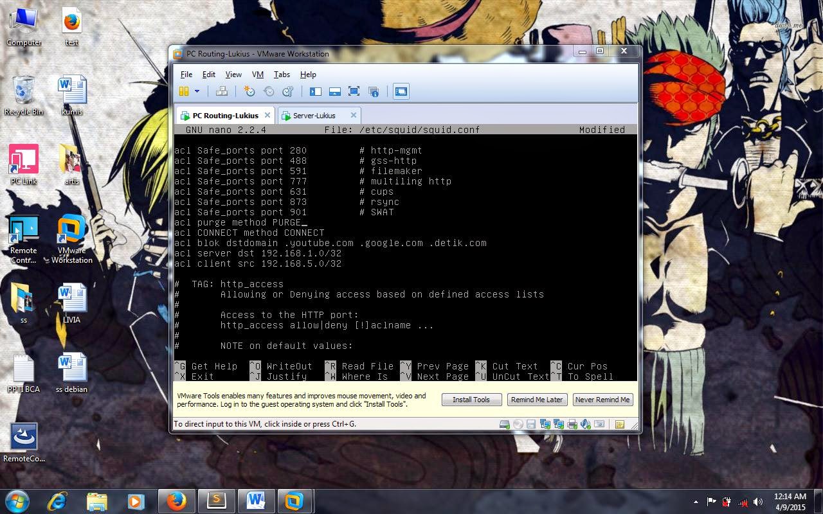Open the power options dropdown arrow
This screenshot has width=823, height=514.
(197, 92)
